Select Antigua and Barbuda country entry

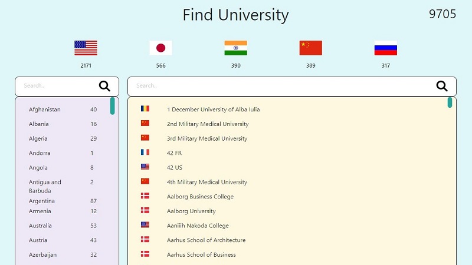click(45, 186)
